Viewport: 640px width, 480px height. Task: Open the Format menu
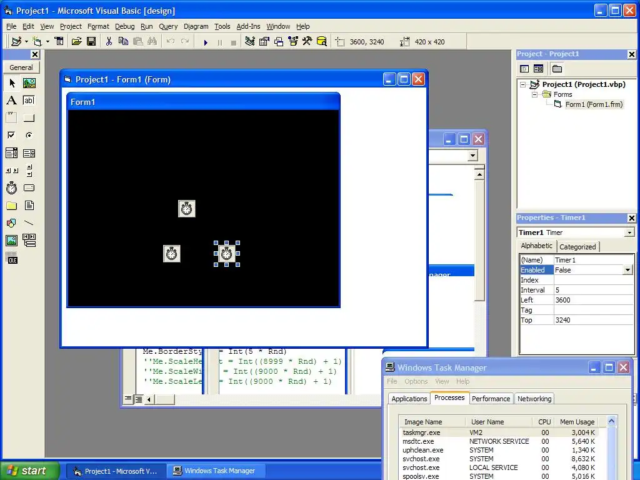coord(98,26)
